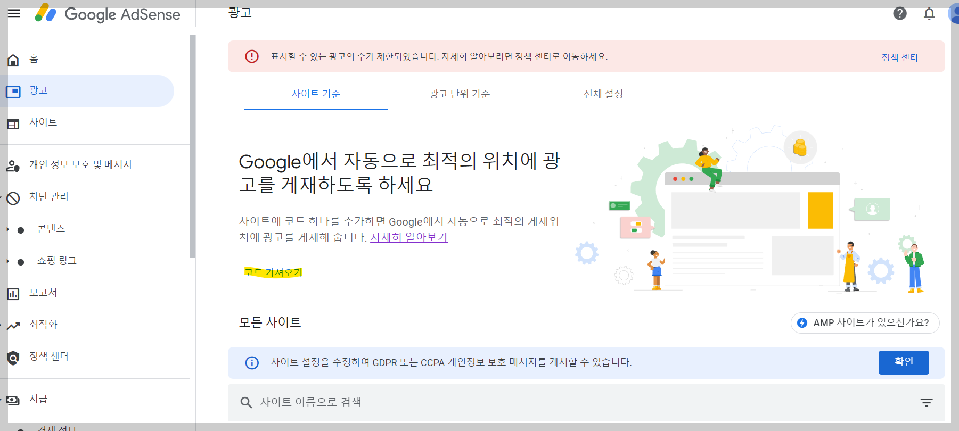Select 홈 in the sidebar
The image size is (959, 431).
[34, 59]
